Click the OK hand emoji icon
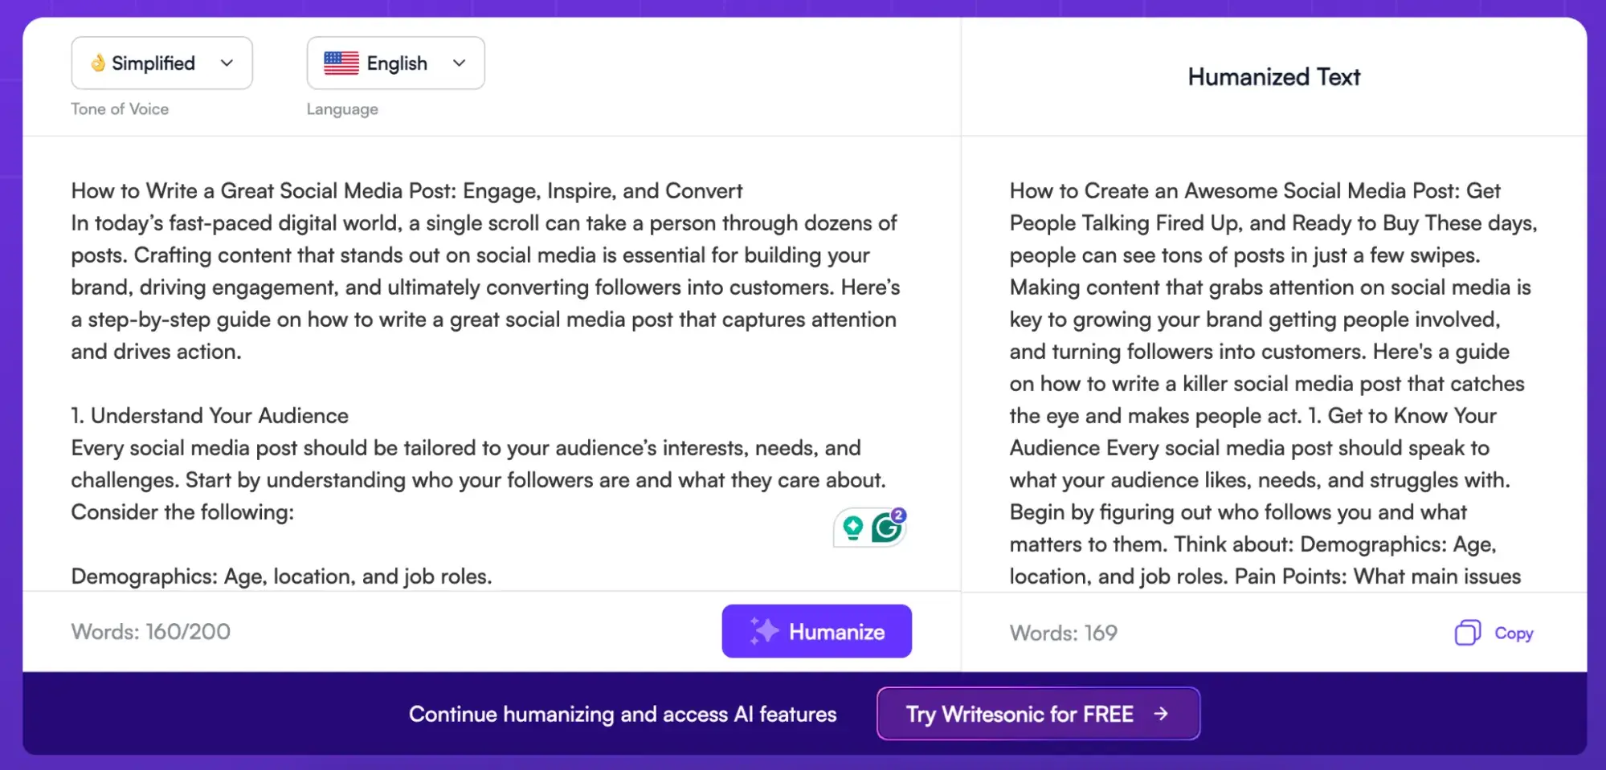 click(x=98, y=63)
